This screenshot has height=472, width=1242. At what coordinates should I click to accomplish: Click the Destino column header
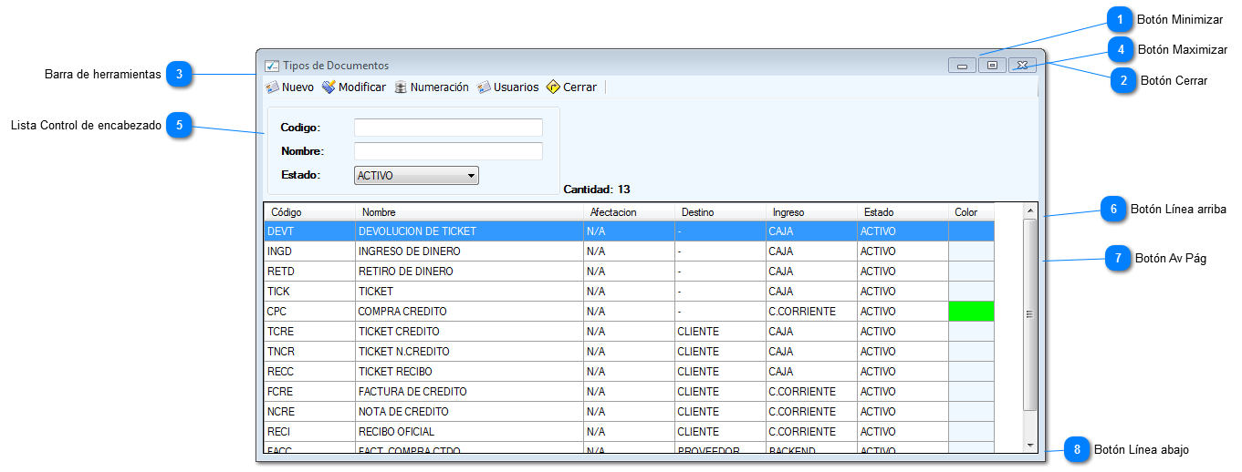click(720, 212)
